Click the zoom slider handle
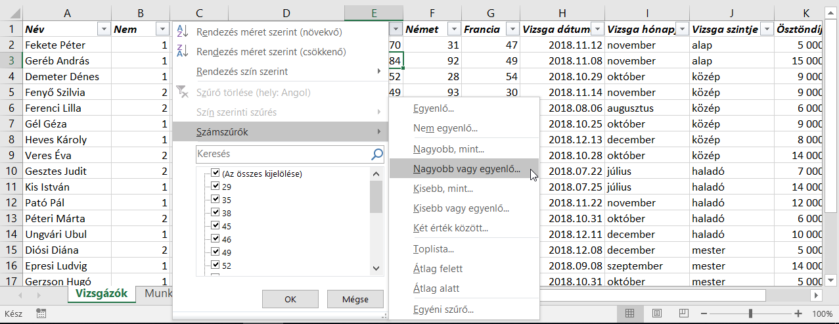Screen dimensions: 839x324 (x=750, y=313)
